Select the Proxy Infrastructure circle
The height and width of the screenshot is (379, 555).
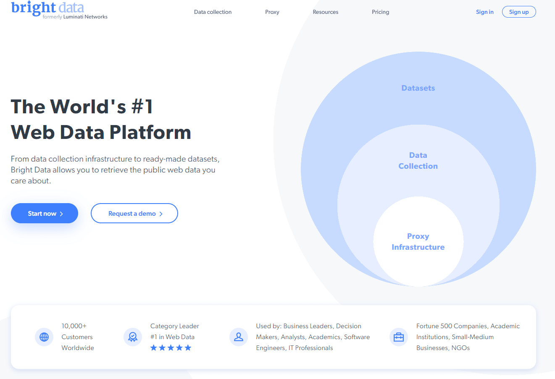click(x=418, y=242)
